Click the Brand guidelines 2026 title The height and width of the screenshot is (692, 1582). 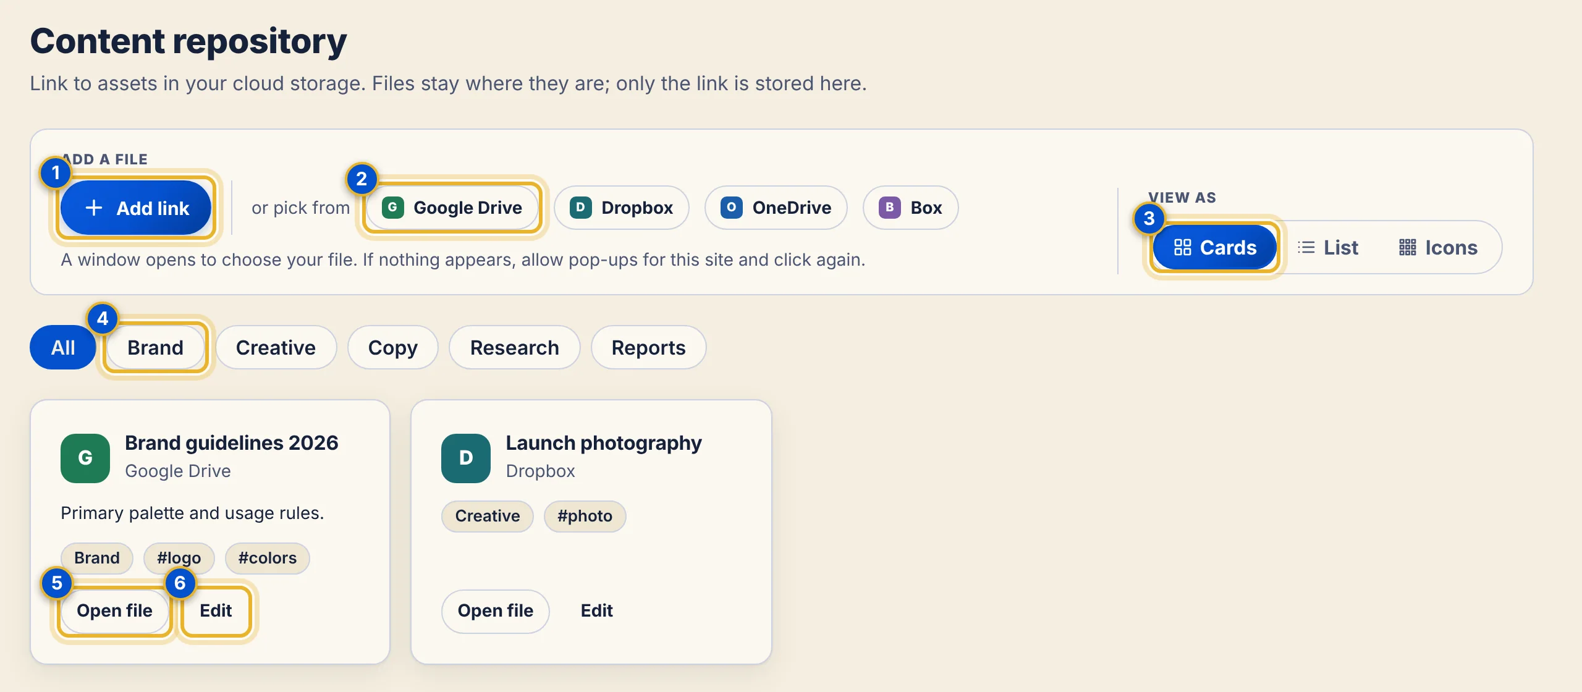point(232,442)
